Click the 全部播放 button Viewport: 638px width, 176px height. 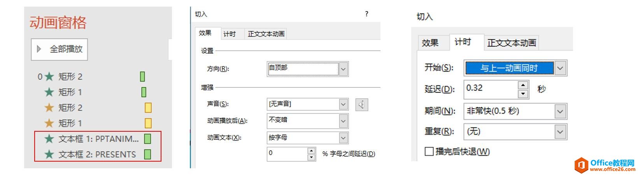pyautogui.click(x=60, y=49)
